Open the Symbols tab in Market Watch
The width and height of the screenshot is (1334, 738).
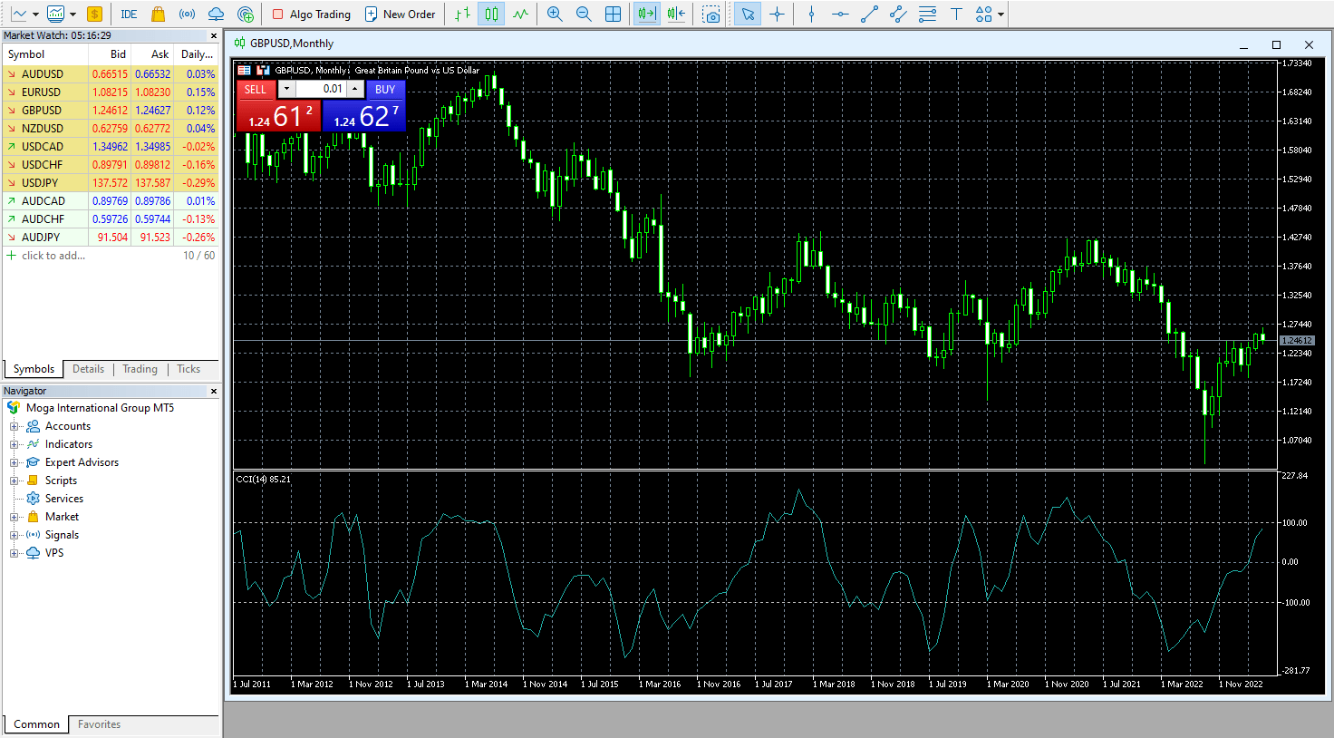34,369
